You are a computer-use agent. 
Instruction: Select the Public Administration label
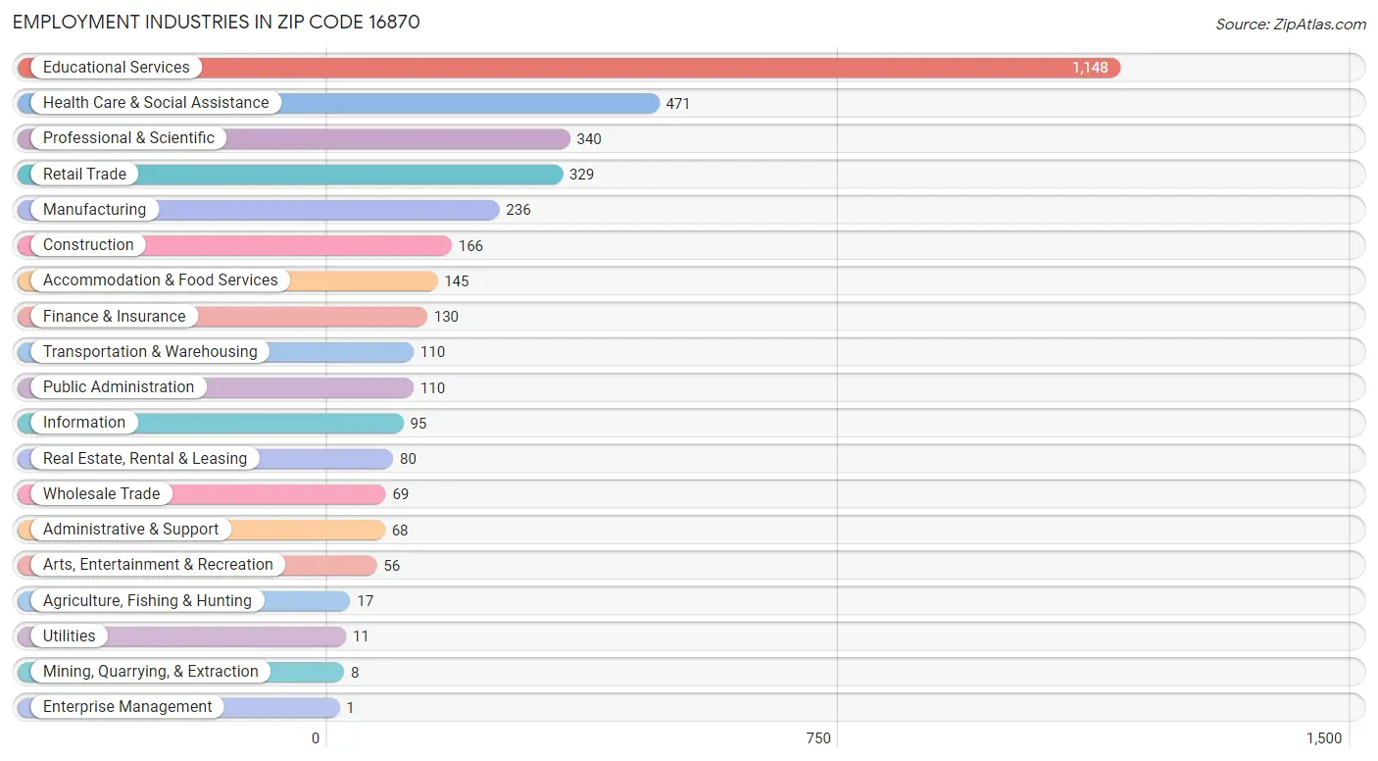pos(119,387)
